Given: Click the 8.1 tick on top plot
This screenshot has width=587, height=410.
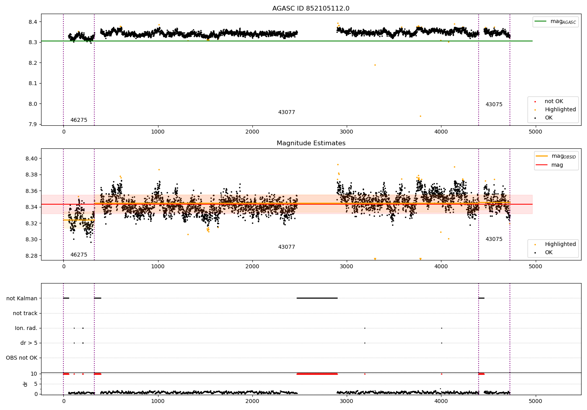Looking at the screenshot, I should pyautogui.click(x=33, y=84).
